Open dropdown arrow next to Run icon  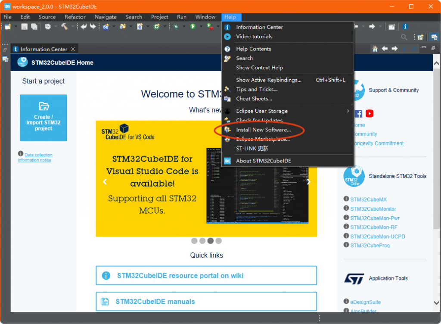[x=200, y=27]
